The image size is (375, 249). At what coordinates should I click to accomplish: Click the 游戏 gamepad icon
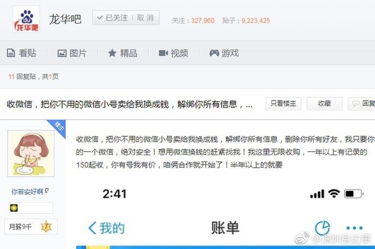pos(214,53)
